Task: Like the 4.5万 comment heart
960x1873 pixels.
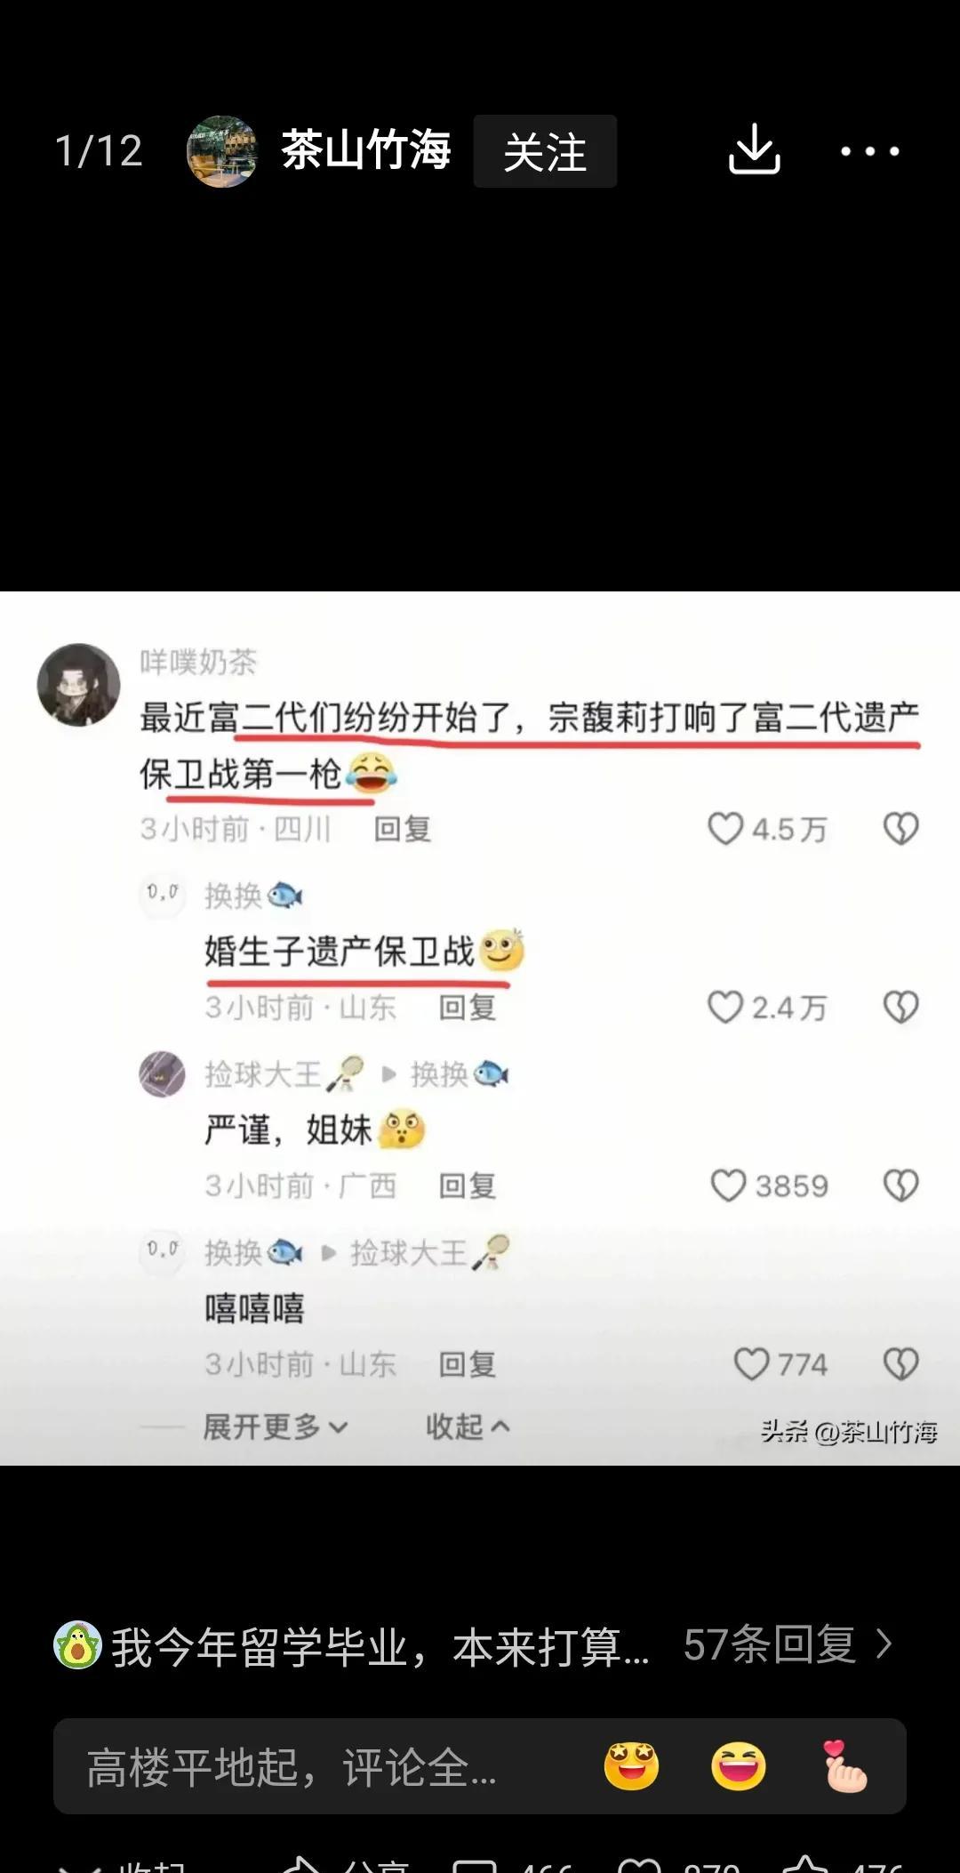Action: click(x=725, y=829)
